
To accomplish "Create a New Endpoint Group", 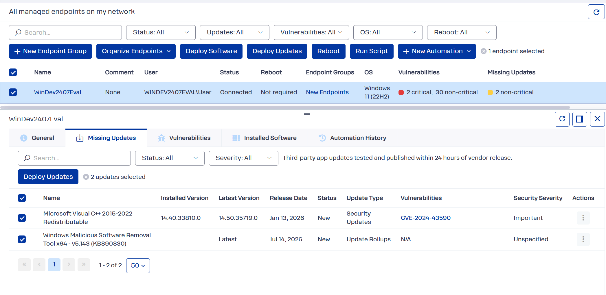I will (x=50, y=51).
